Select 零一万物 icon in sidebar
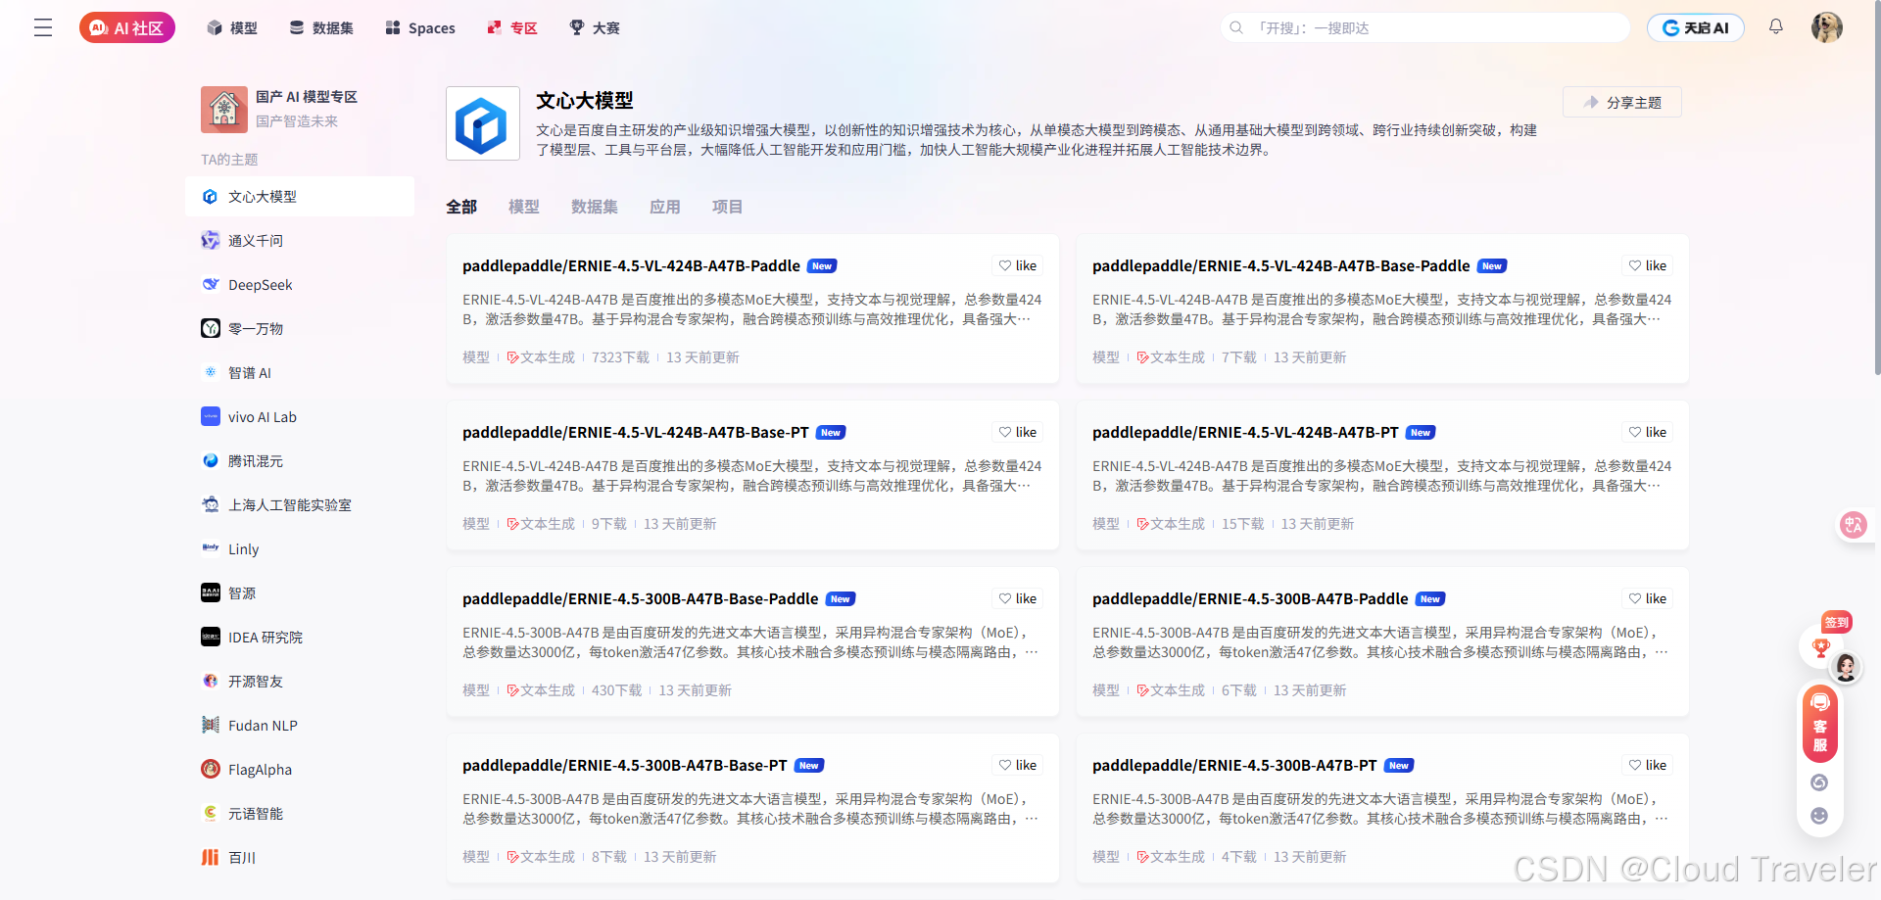The image size is (1881, 900). point(211,328)
